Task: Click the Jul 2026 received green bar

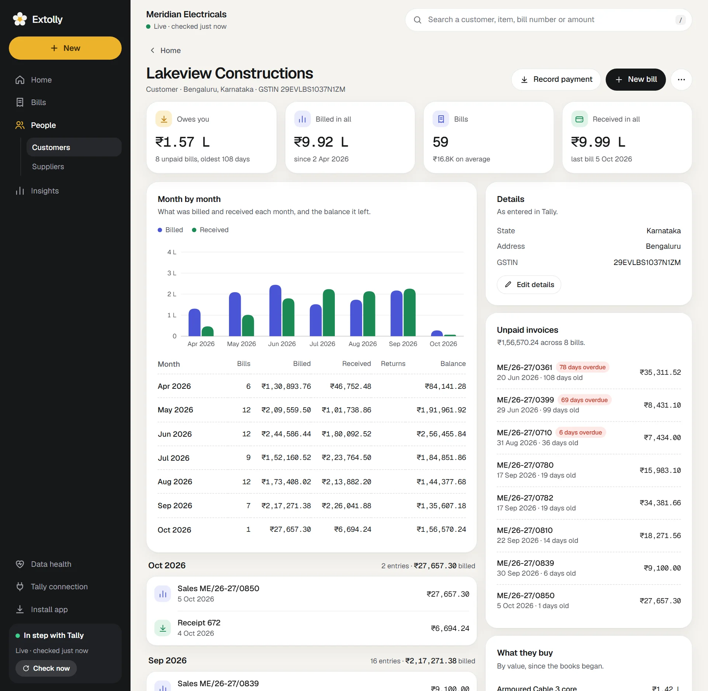Action: 329,313
